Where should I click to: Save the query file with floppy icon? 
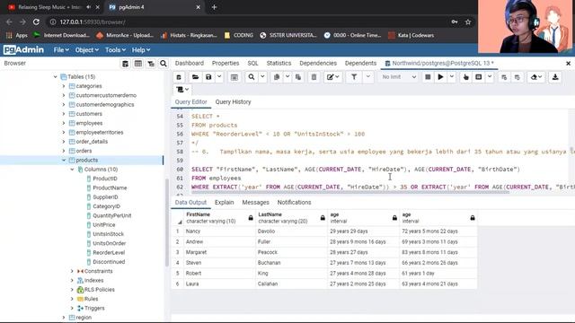click(208, 77)
